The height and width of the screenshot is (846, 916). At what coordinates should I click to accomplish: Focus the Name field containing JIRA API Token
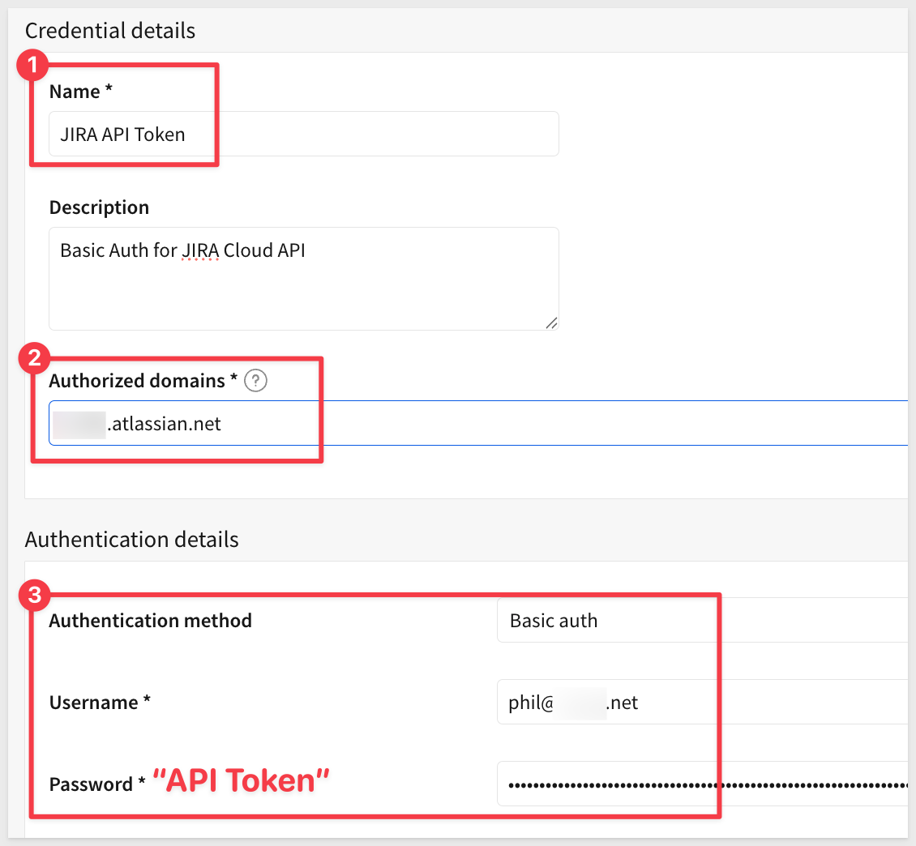tap(304, 135)
